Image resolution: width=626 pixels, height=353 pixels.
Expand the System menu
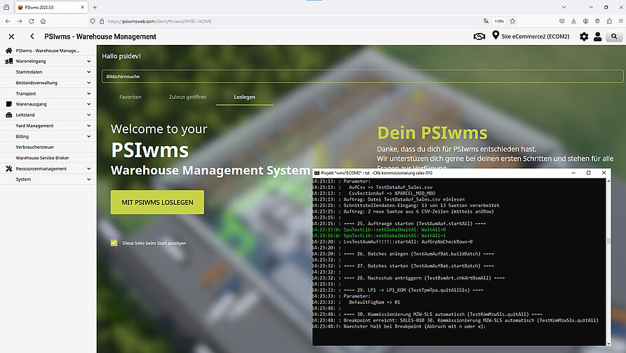click(x=88, y=180)
